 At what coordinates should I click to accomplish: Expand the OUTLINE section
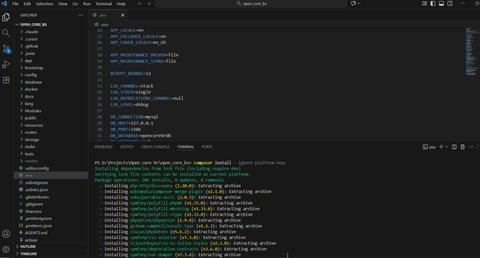point(28,246)
